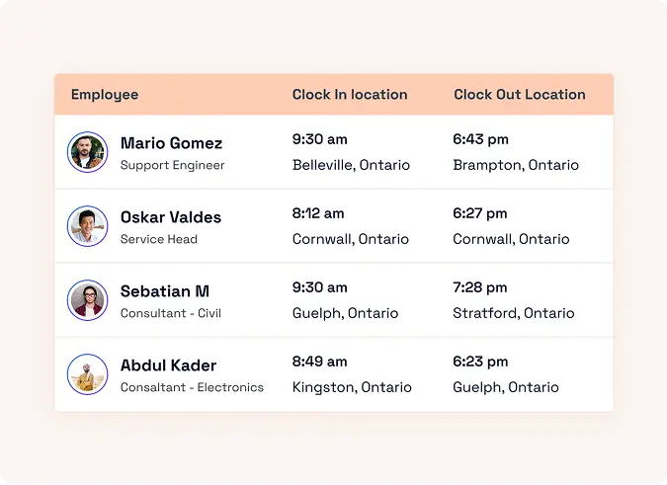The height and width of the screenshot is (485, 667).
Task: Click the 9:30 am clock-in for Mario
Action: tap(320, 139)
